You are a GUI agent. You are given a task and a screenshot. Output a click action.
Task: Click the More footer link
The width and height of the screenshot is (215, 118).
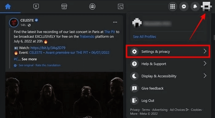pyautogui.click(x=134, y=114)
